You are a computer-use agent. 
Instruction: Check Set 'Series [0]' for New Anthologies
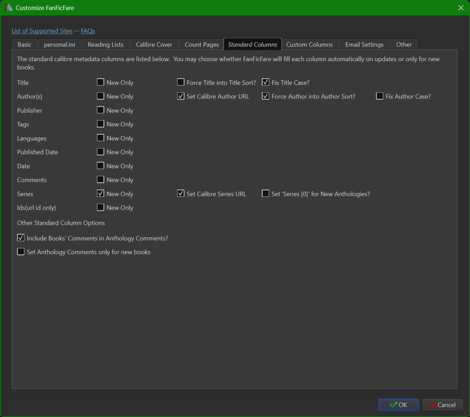click(265, 194)
